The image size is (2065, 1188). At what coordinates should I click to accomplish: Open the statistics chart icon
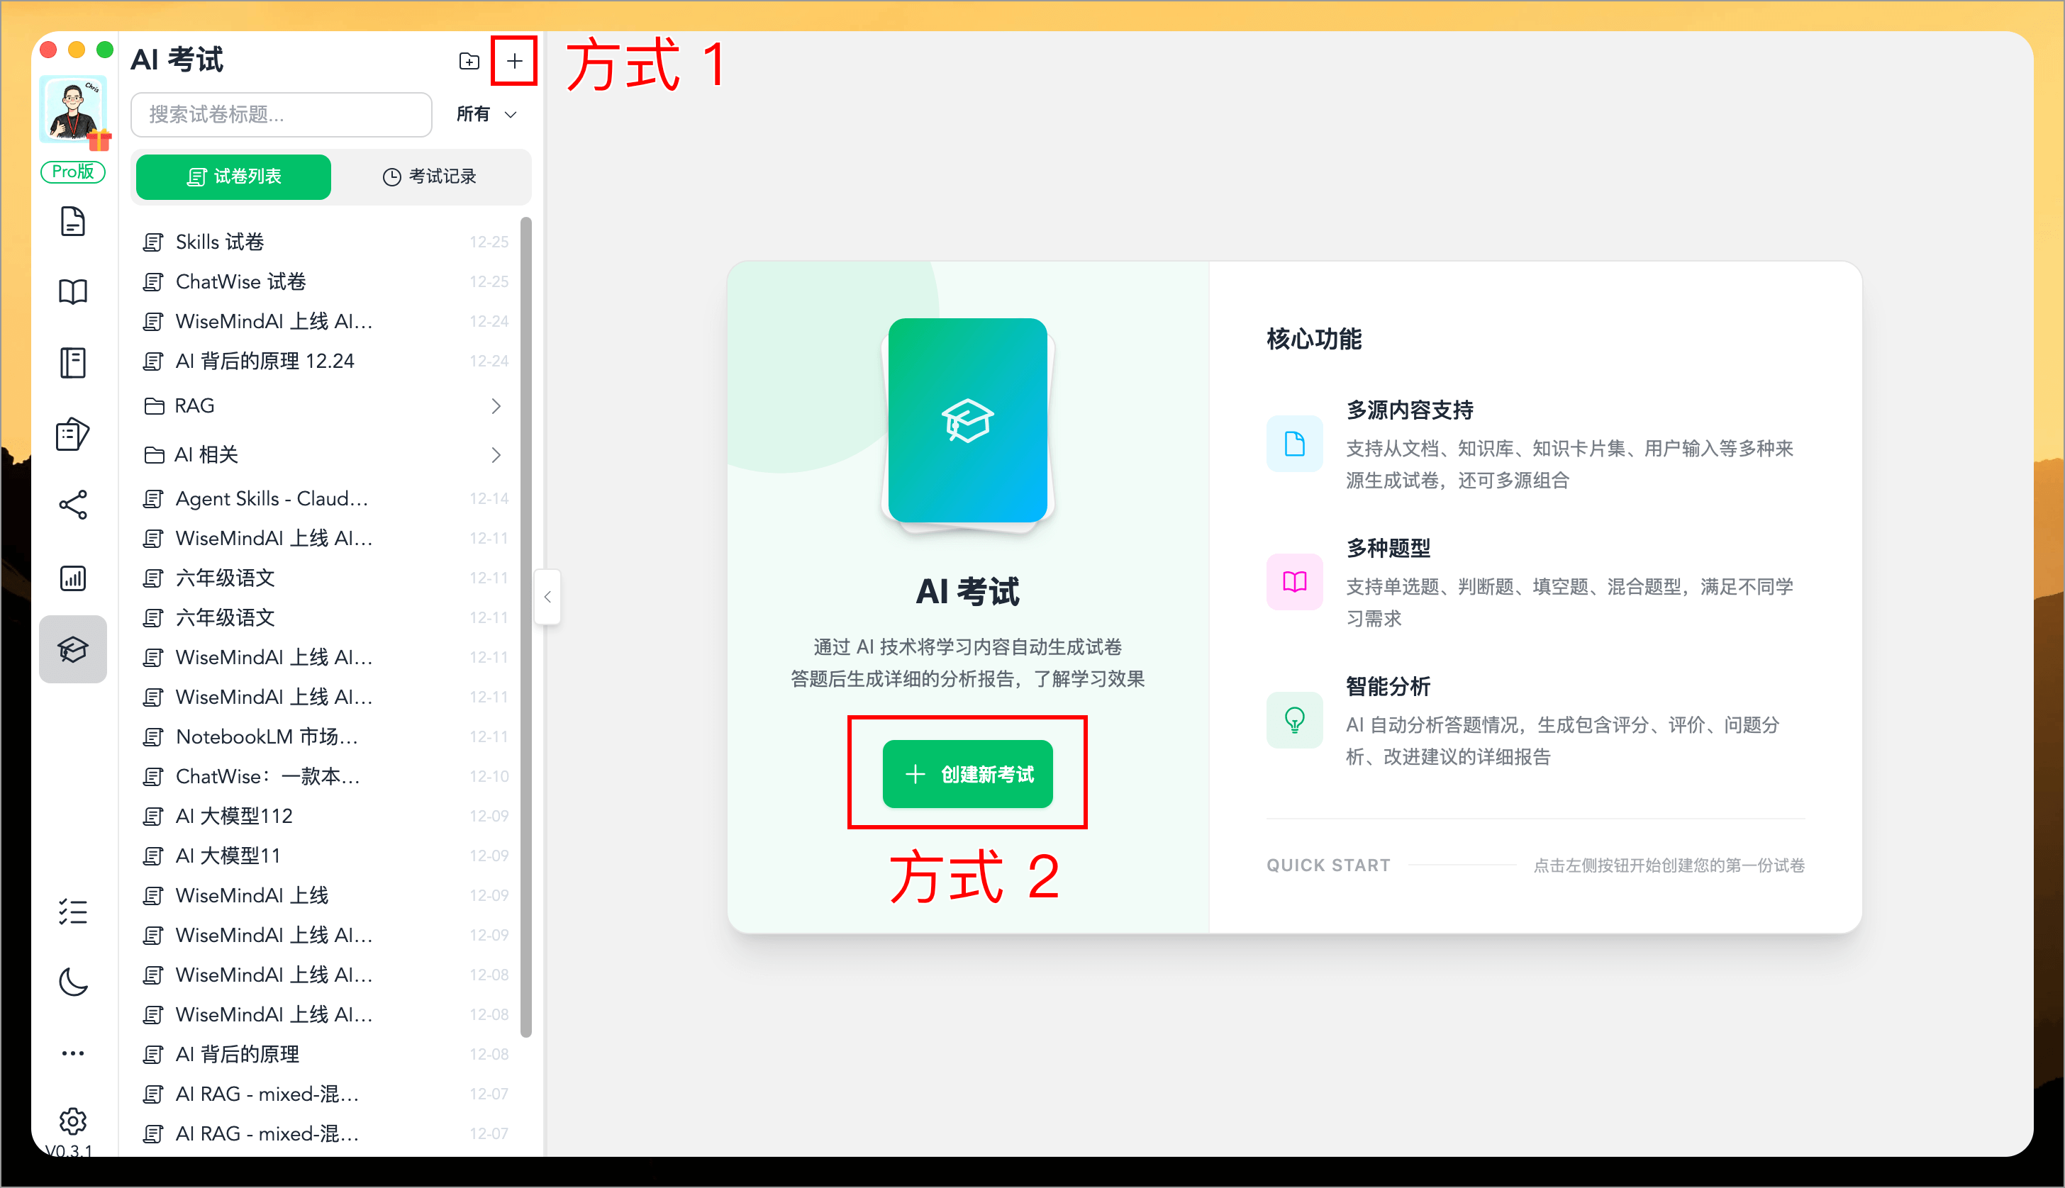(74, 578)
